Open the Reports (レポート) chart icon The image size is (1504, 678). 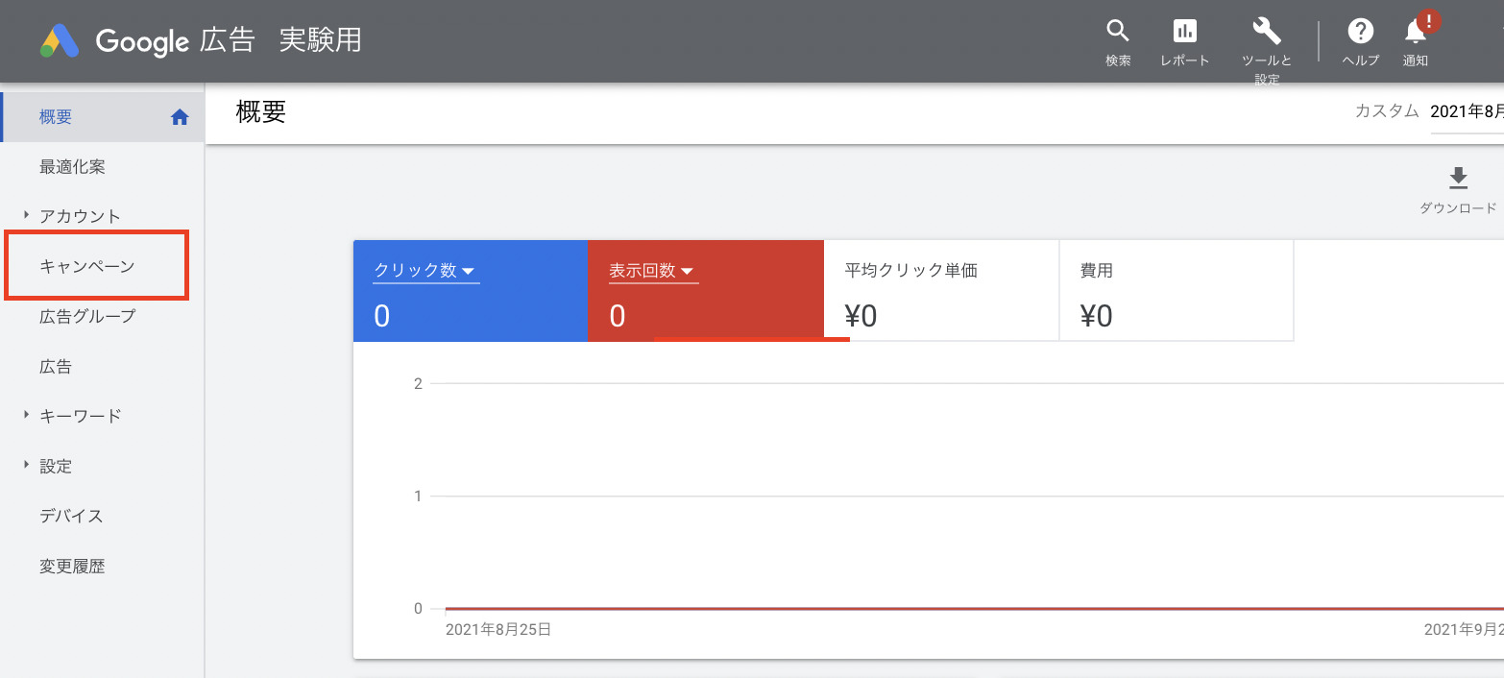1184,32
